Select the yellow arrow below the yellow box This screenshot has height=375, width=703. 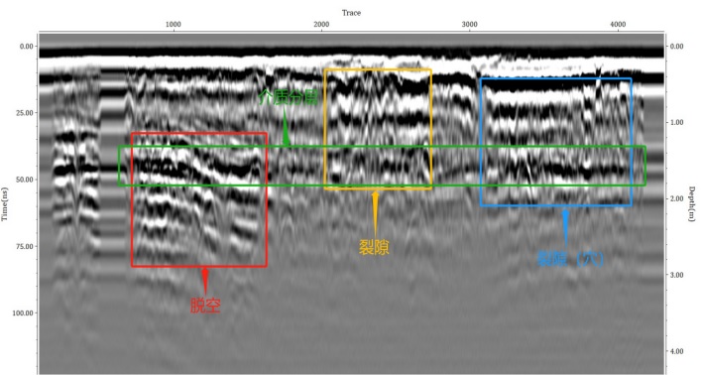(x=375, y=214)
